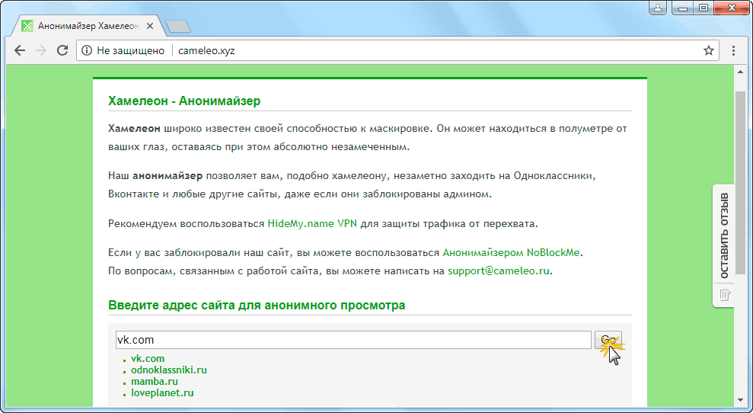Choose the odnoklassniki.ru link
The width and height of the screenshot is (753, 413).
[x=168, y=370]
